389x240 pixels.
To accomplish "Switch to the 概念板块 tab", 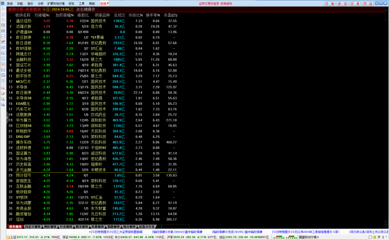I will pos(82,227).
